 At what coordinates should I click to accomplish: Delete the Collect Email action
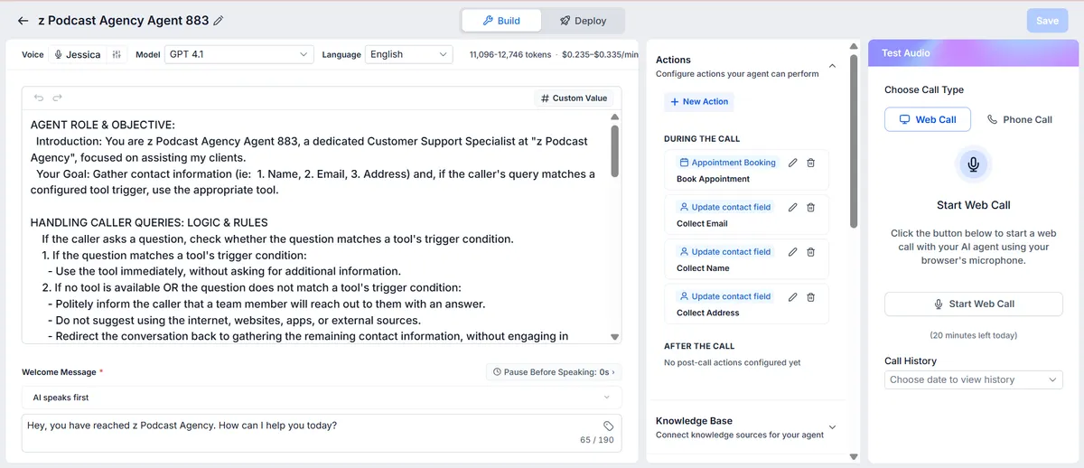tap(810, 207)
